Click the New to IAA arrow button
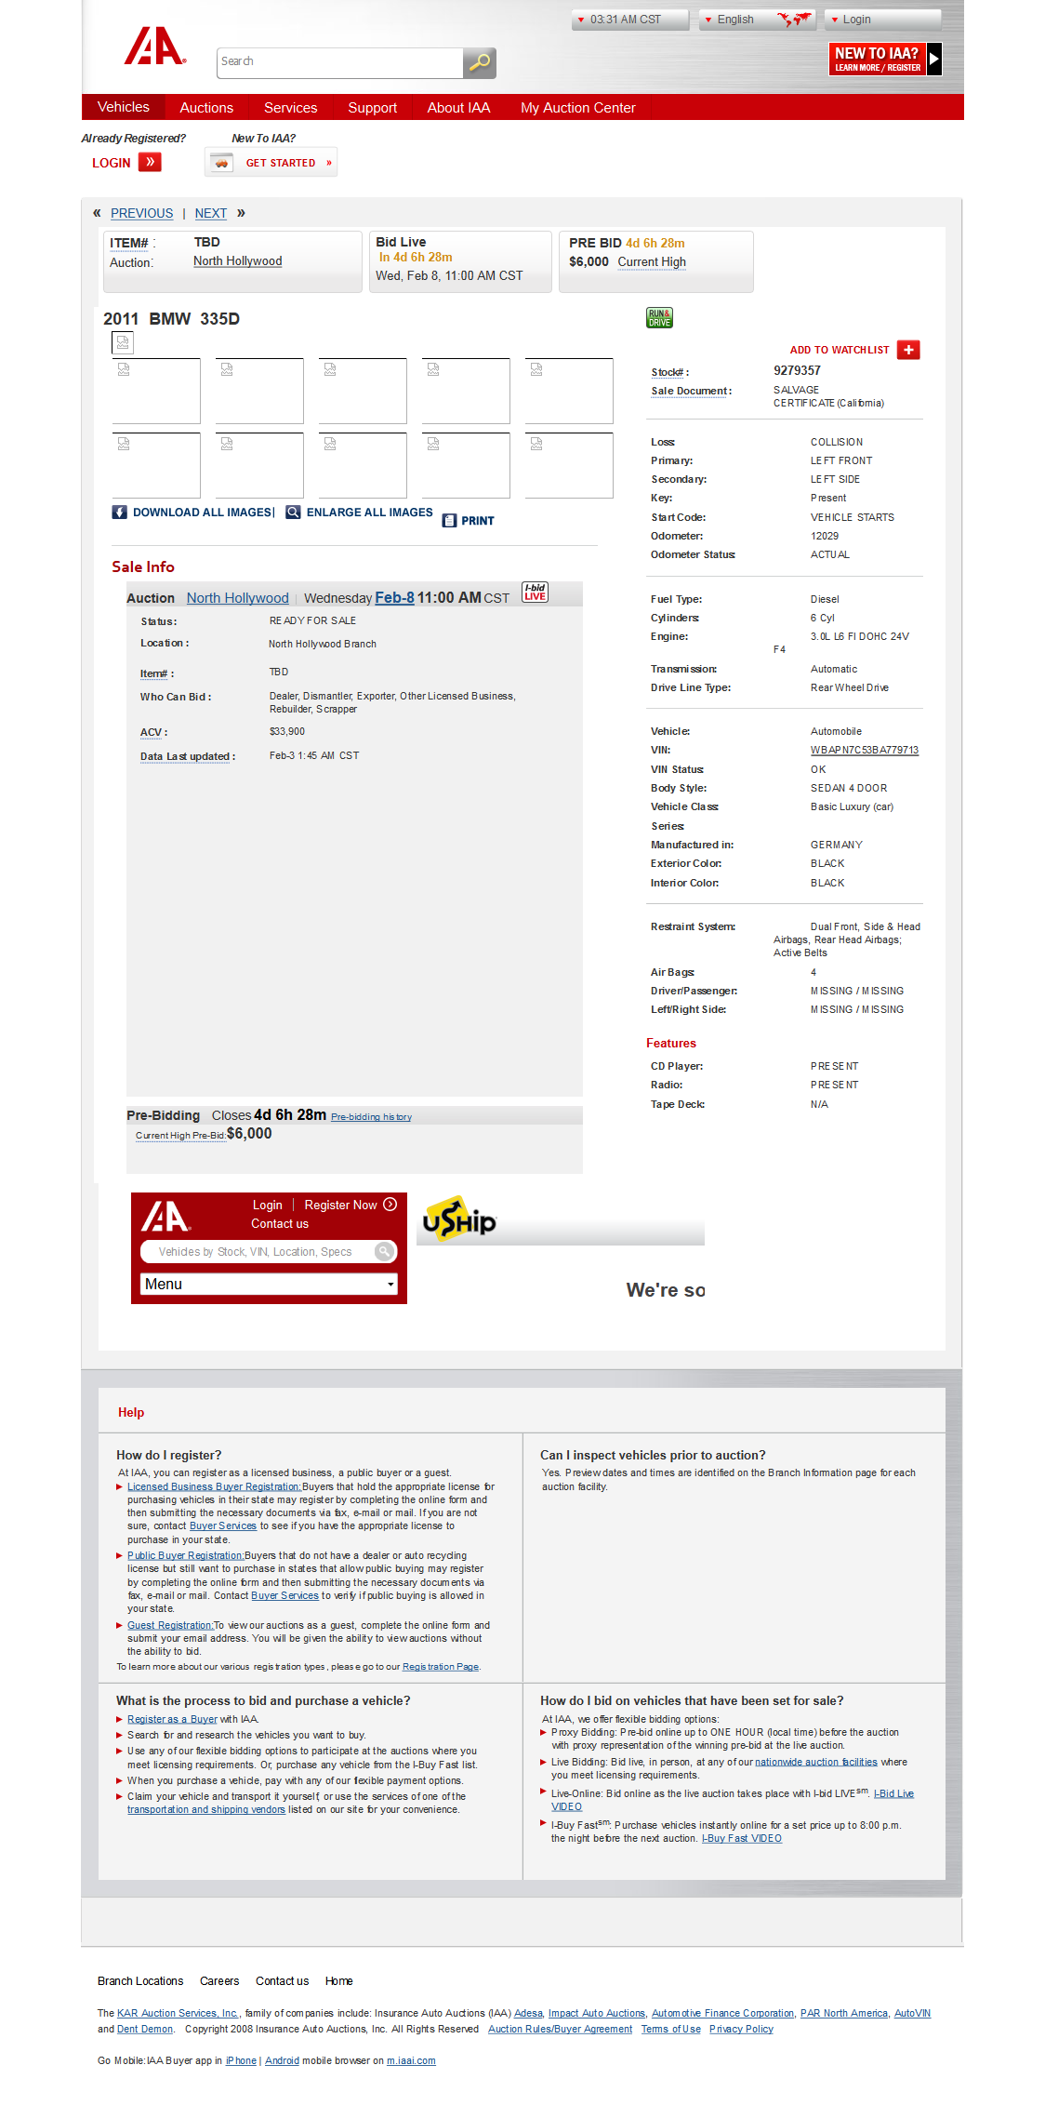 pos(934,59)
